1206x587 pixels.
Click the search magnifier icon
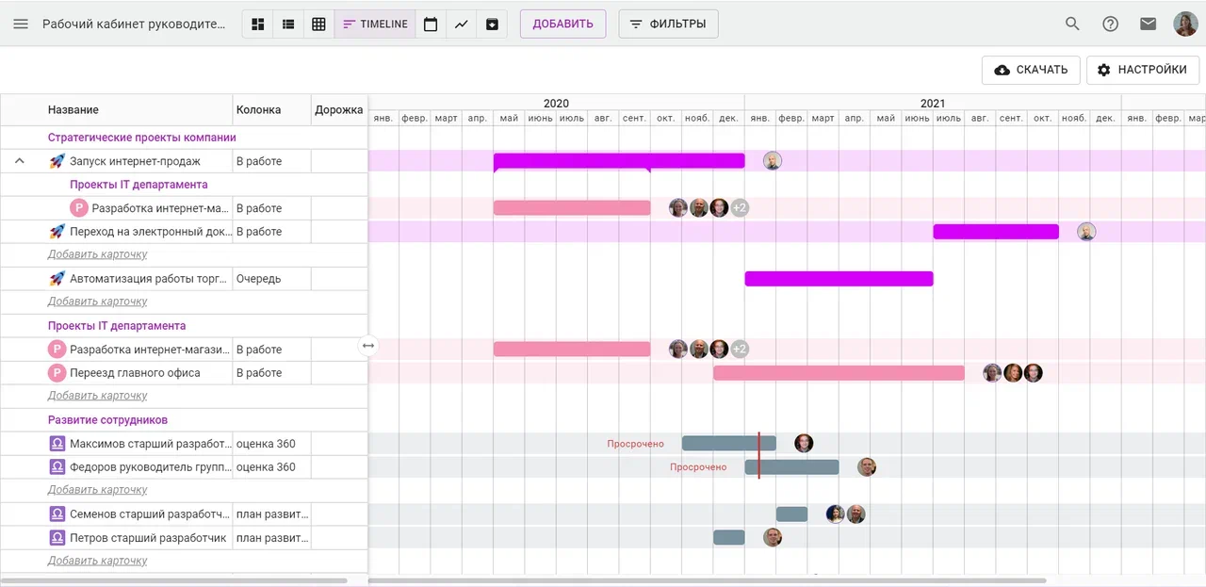(x=1072, y=24)
